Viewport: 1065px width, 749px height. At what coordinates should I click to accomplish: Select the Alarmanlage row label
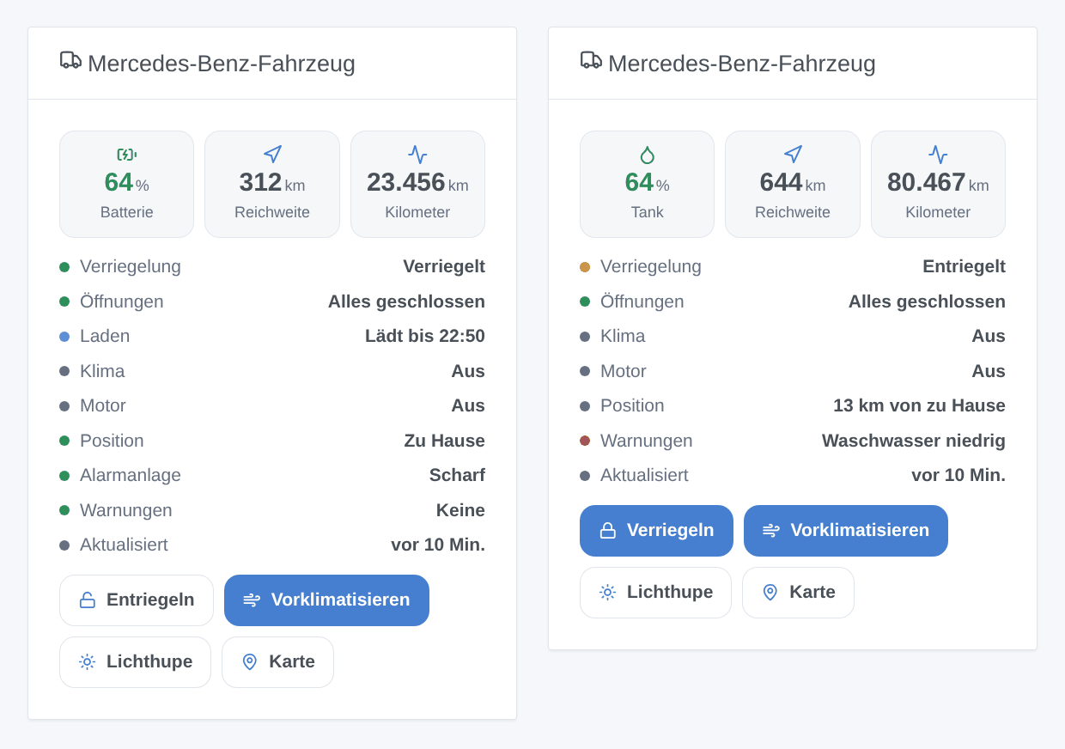pyautogui.click(x=131, y=475)
